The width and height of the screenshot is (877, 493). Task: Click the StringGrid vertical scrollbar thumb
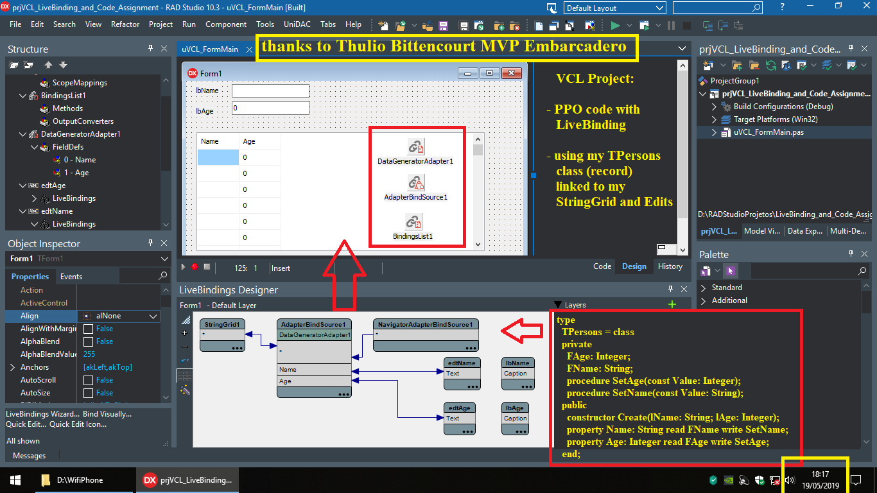(478, 150)
